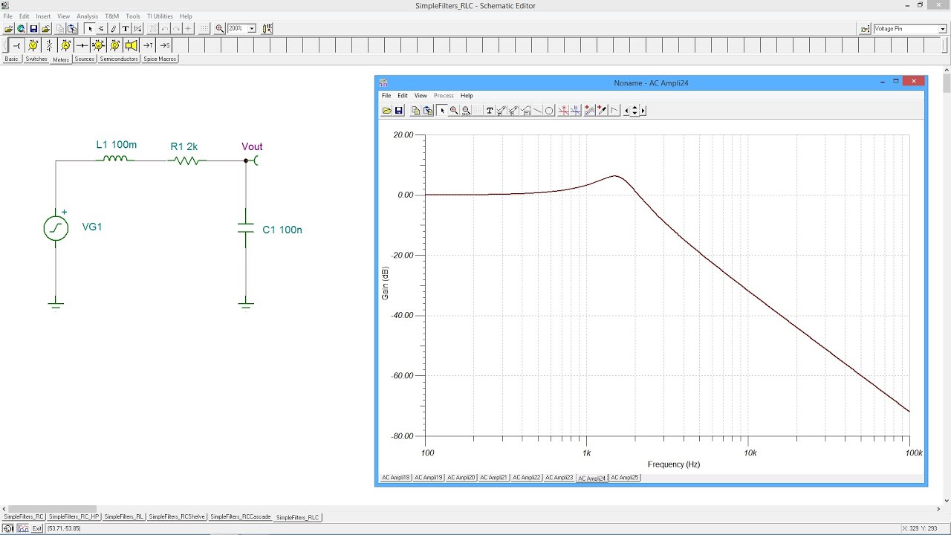Open Edit menu in the diagram window
The image size is (951, 535).
403,96
